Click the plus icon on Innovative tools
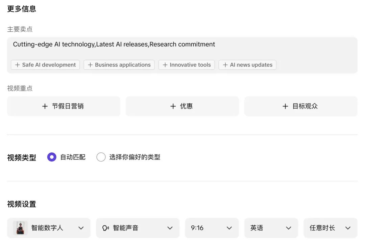This screenshot has width=365, height=243. pos(165,65)
